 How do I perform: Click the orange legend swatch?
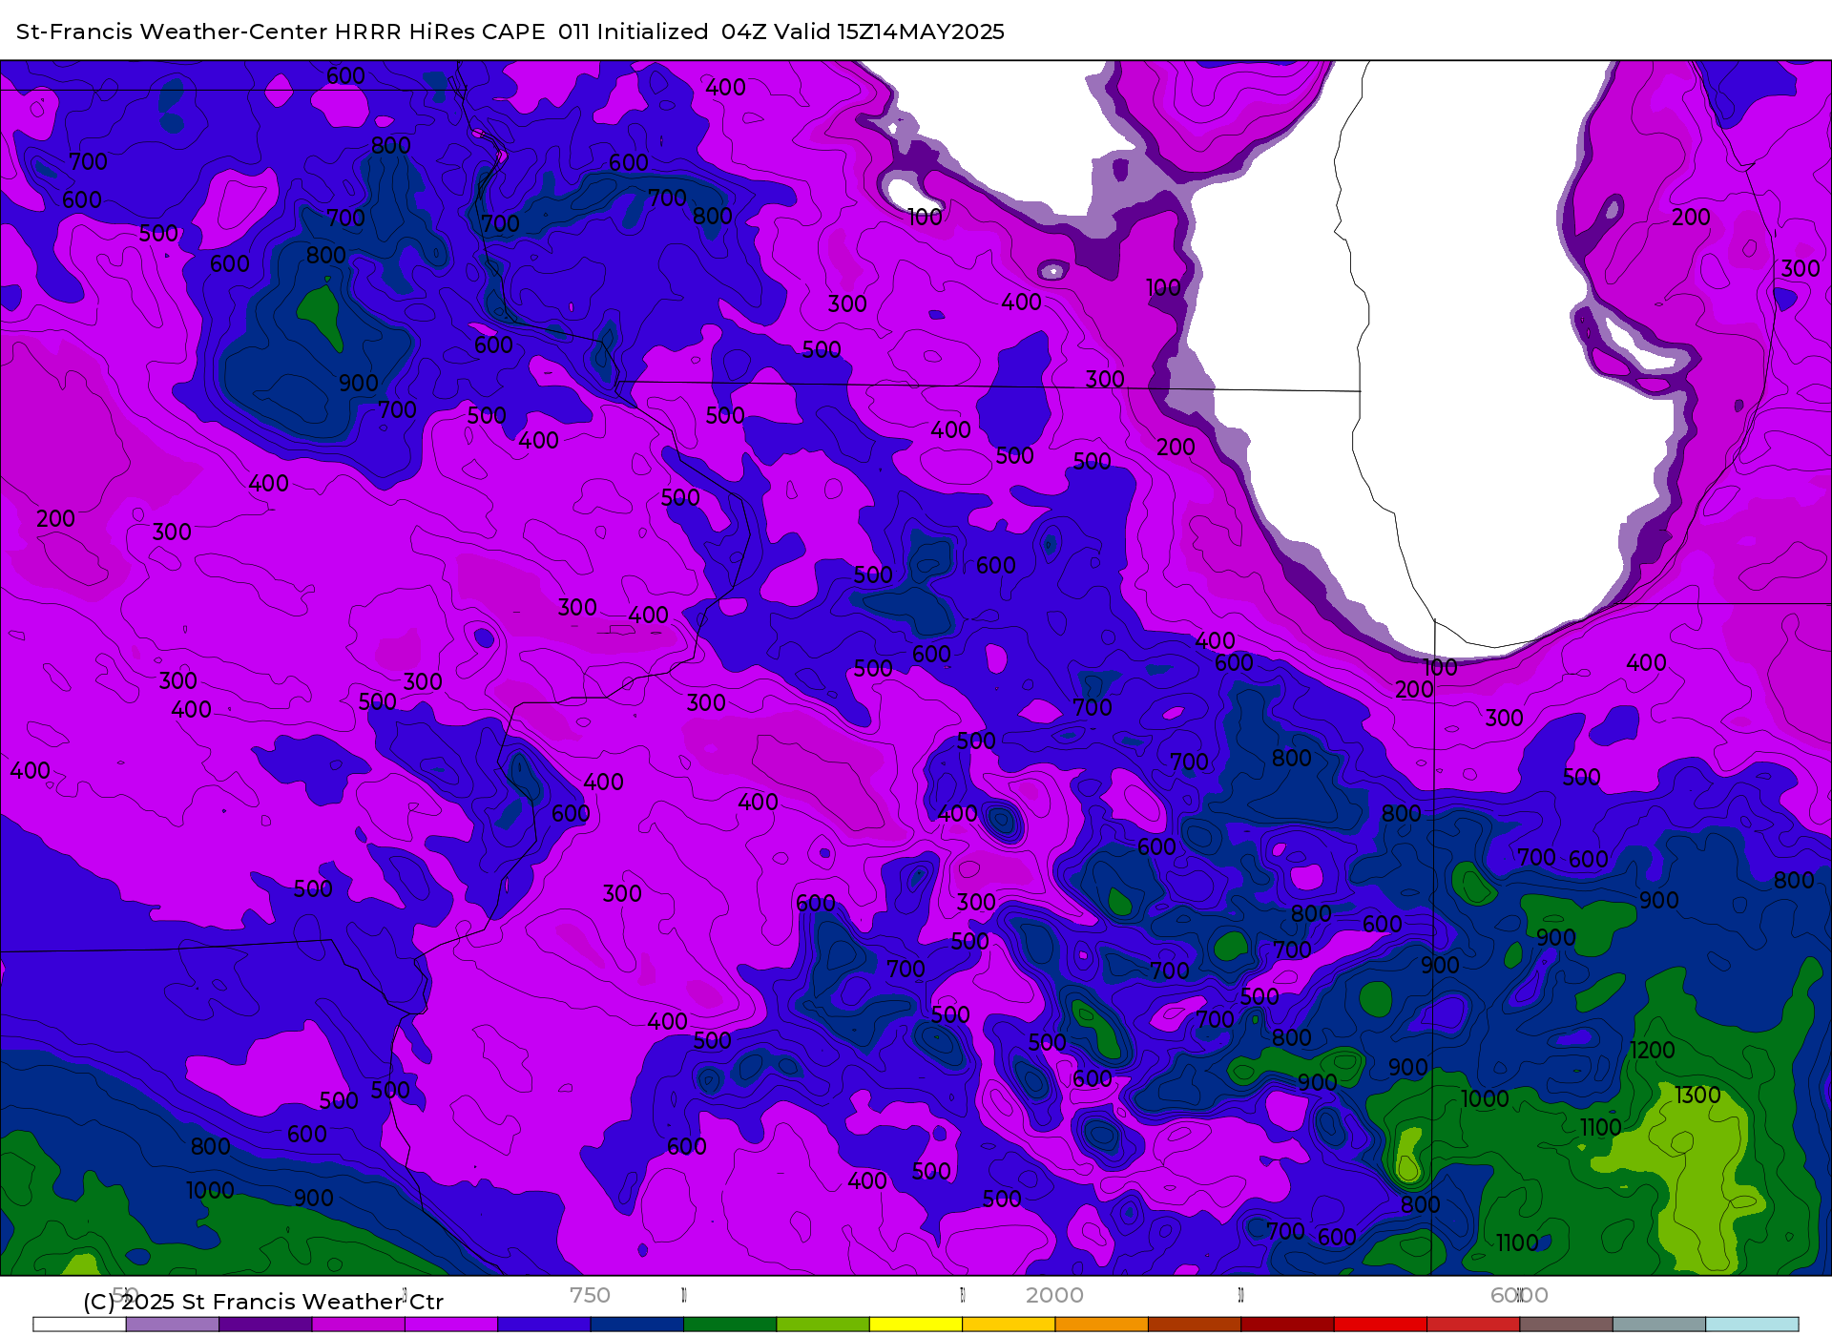(1102, 1325)
